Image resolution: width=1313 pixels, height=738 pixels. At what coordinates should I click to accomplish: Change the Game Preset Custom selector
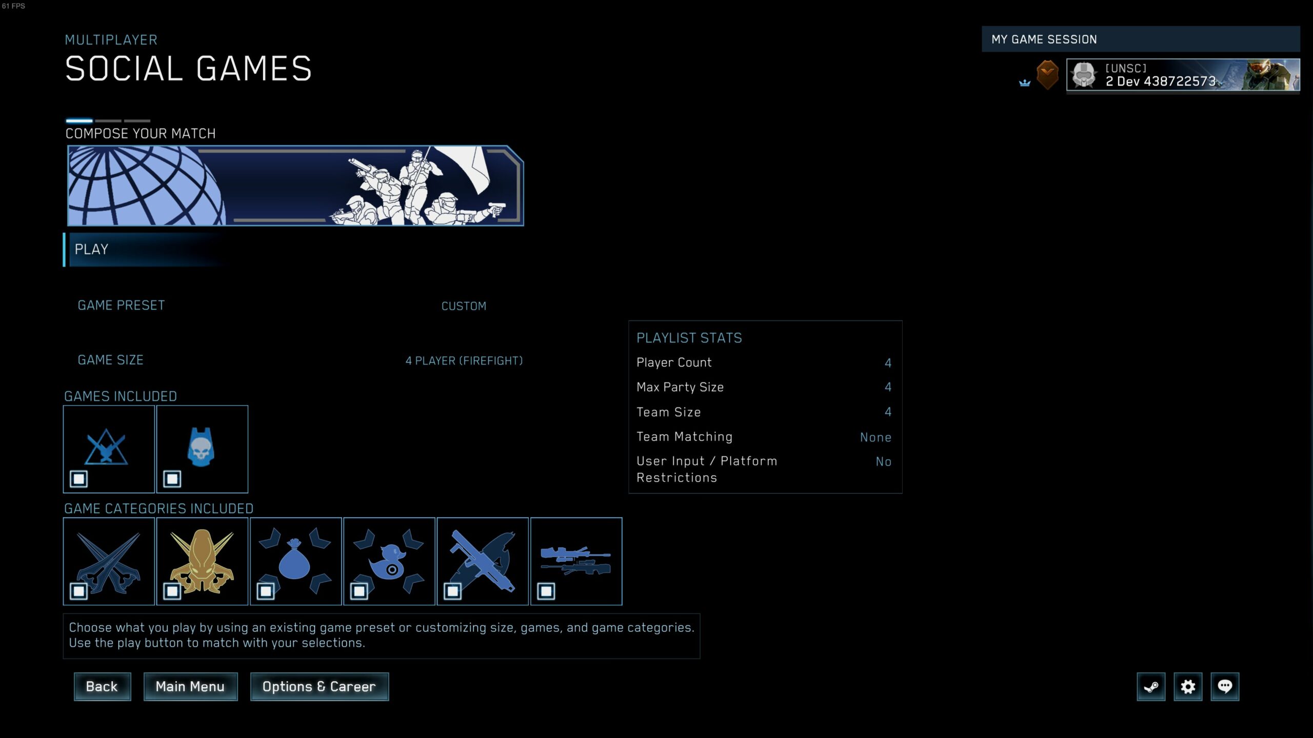pos(464,306)
